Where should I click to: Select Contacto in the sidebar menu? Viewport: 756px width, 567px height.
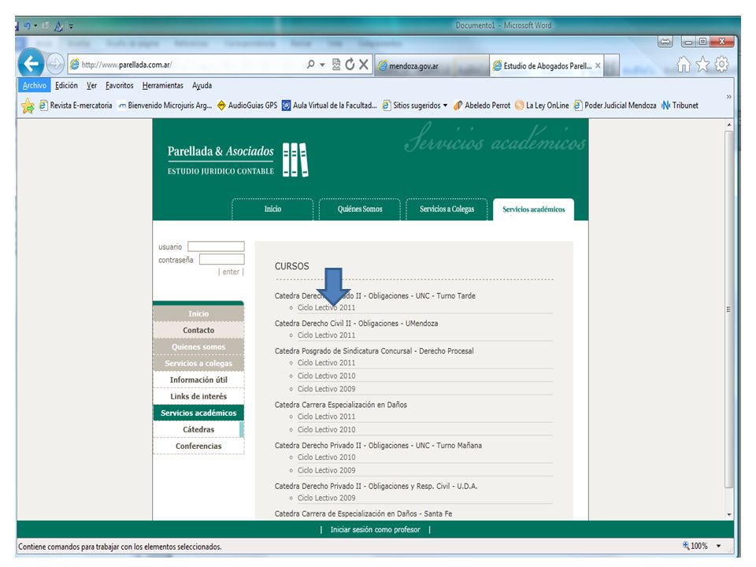point(198,330)
